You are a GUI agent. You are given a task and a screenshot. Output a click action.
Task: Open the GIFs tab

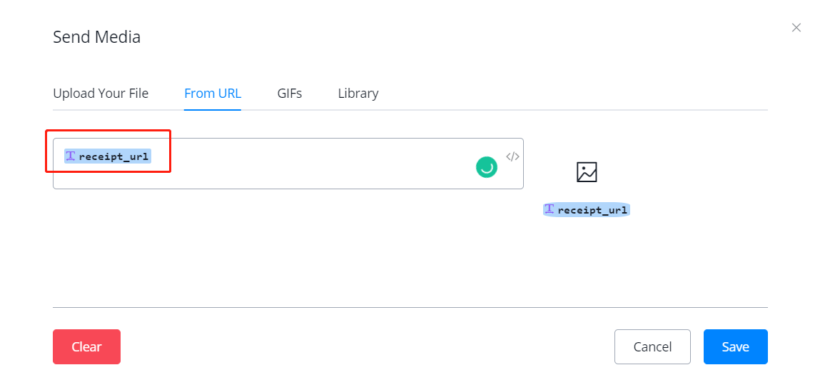pyautogui.click(x=290, y=94)
